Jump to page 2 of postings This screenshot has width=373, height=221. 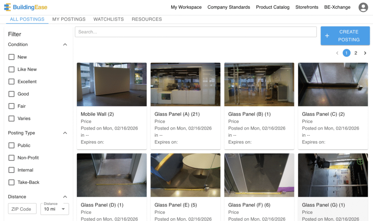[356, 53]
